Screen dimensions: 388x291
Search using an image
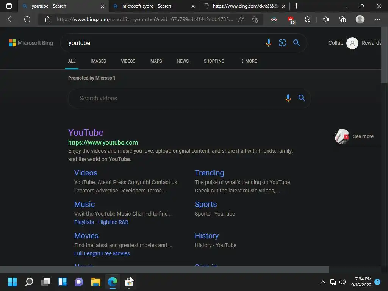click(282, 43)
